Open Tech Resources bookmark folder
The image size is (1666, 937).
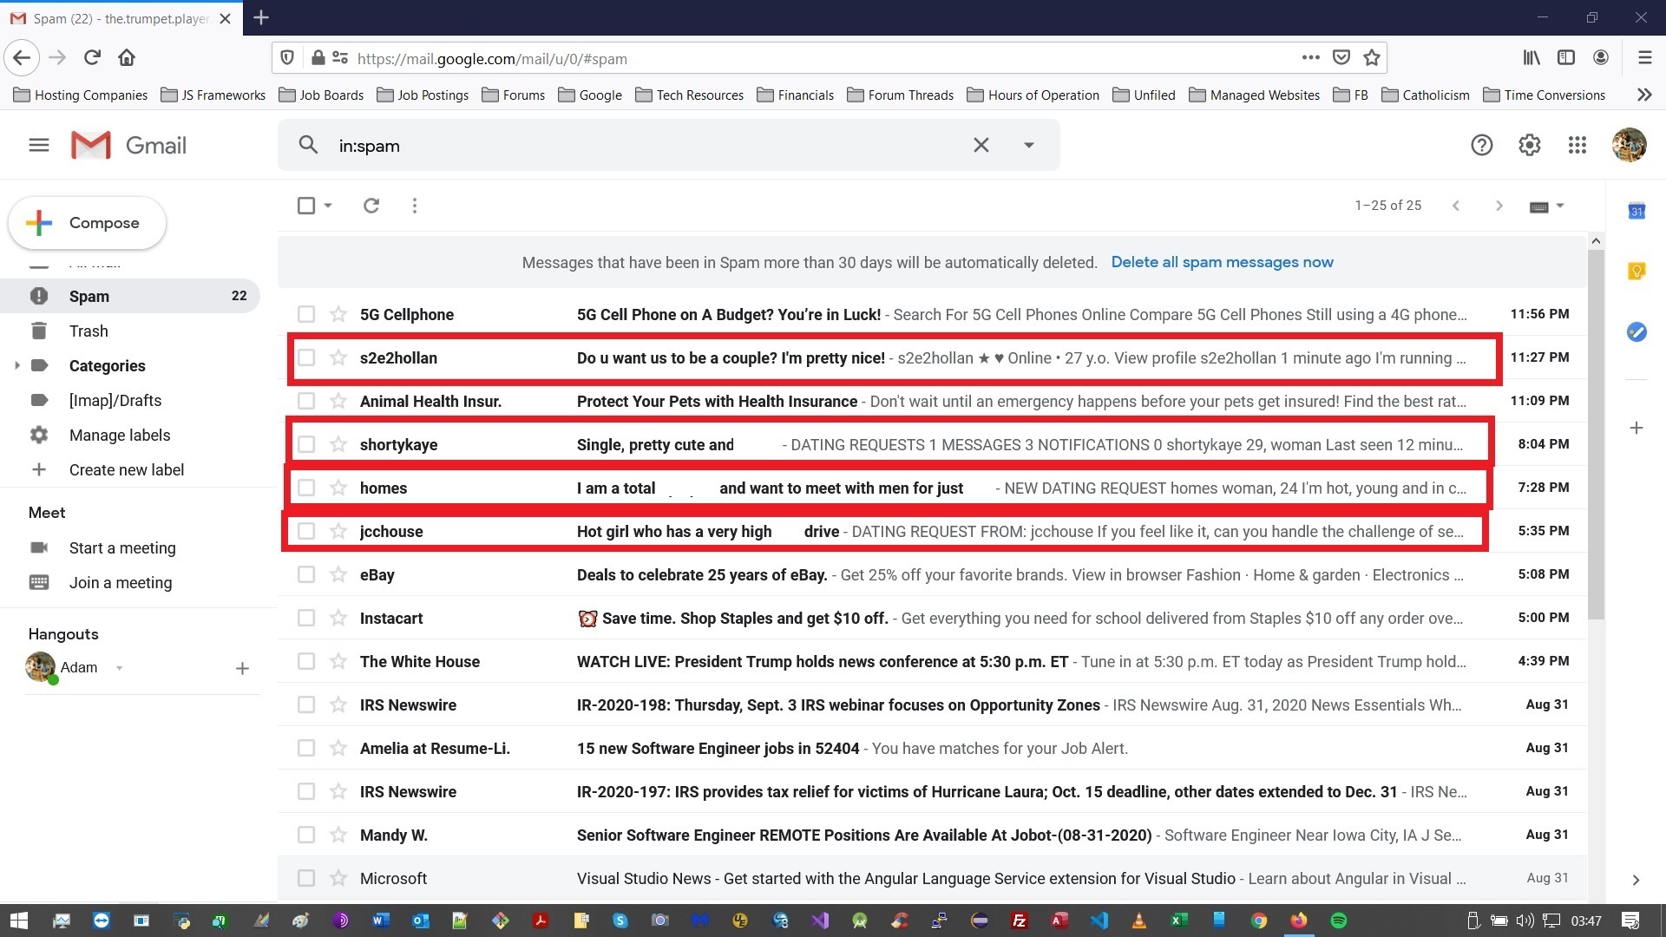[x=689, y=95]
